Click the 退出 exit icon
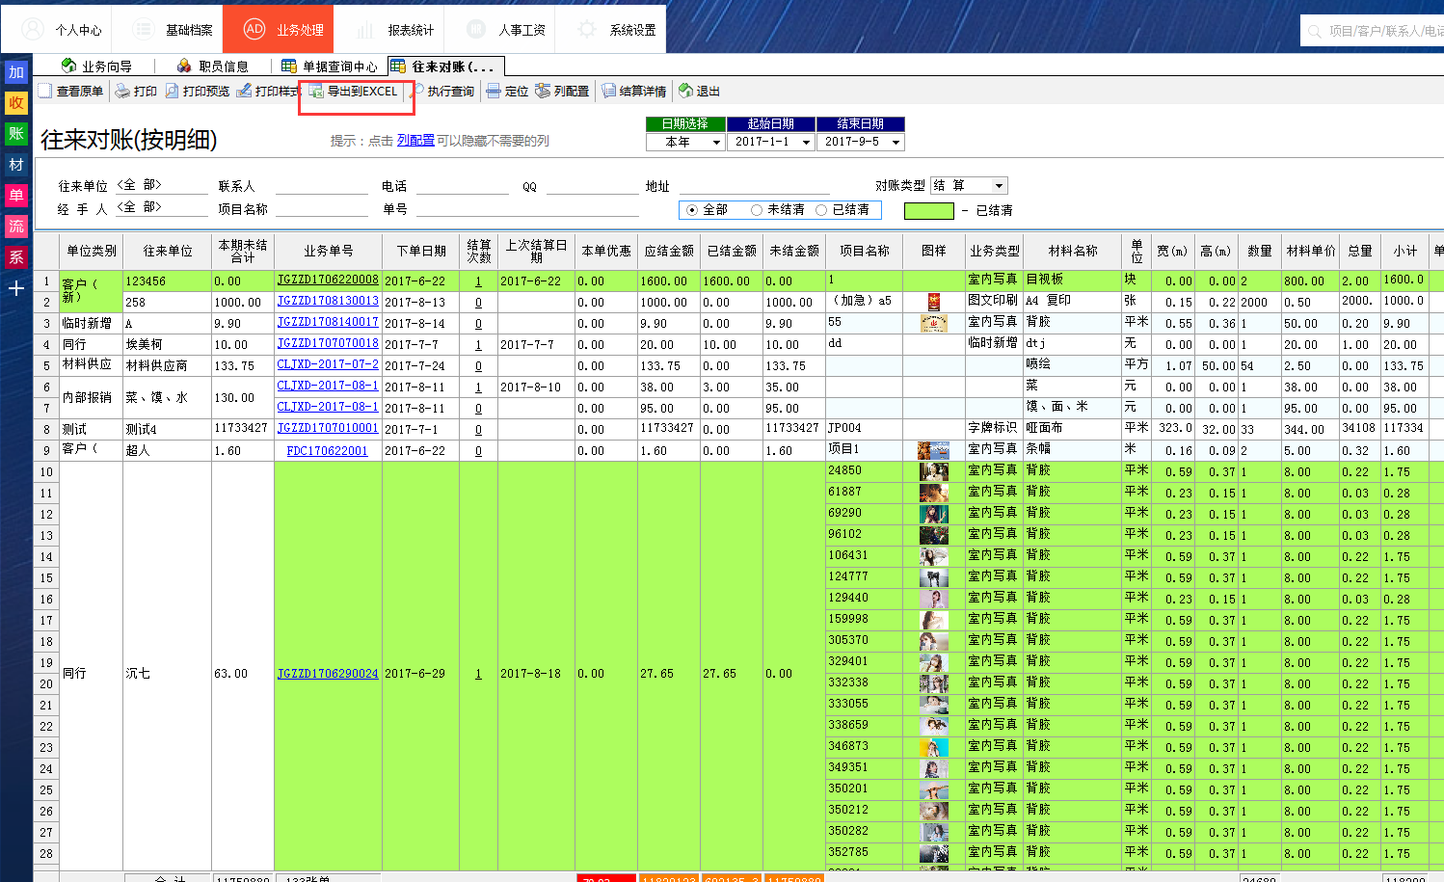The width and height of the screenshot is (1444, 882). pos(685,92)
